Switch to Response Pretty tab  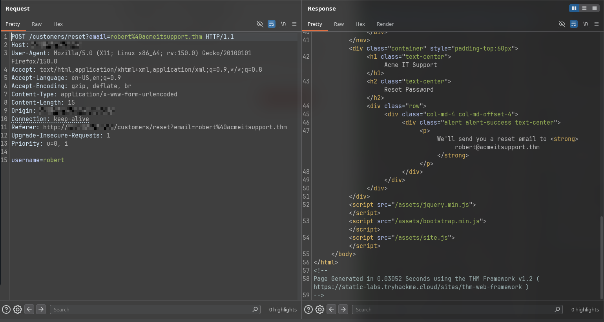(x=315, y=24)
